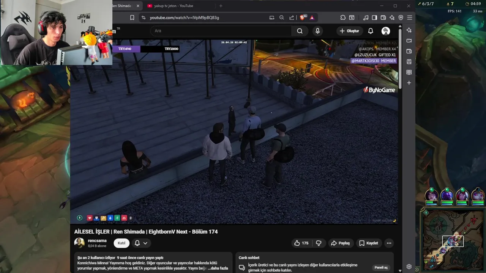The image size is (486, 273).
Task: Expand description with ...daha fazla
Action: point(218,268)
